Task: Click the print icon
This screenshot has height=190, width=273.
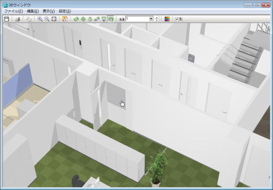Action: (x=18, y=19)
